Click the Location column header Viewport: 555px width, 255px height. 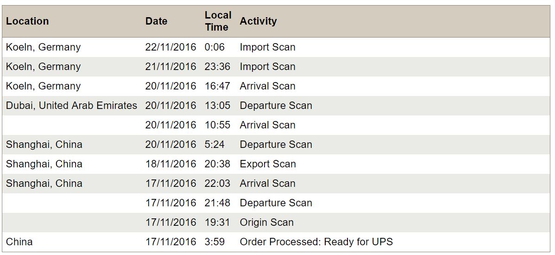pyautogui.click(x=27, y=21)
